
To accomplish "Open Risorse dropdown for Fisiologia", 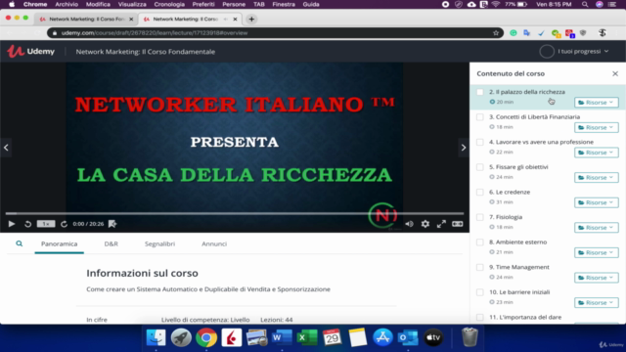I will (597, 228).
